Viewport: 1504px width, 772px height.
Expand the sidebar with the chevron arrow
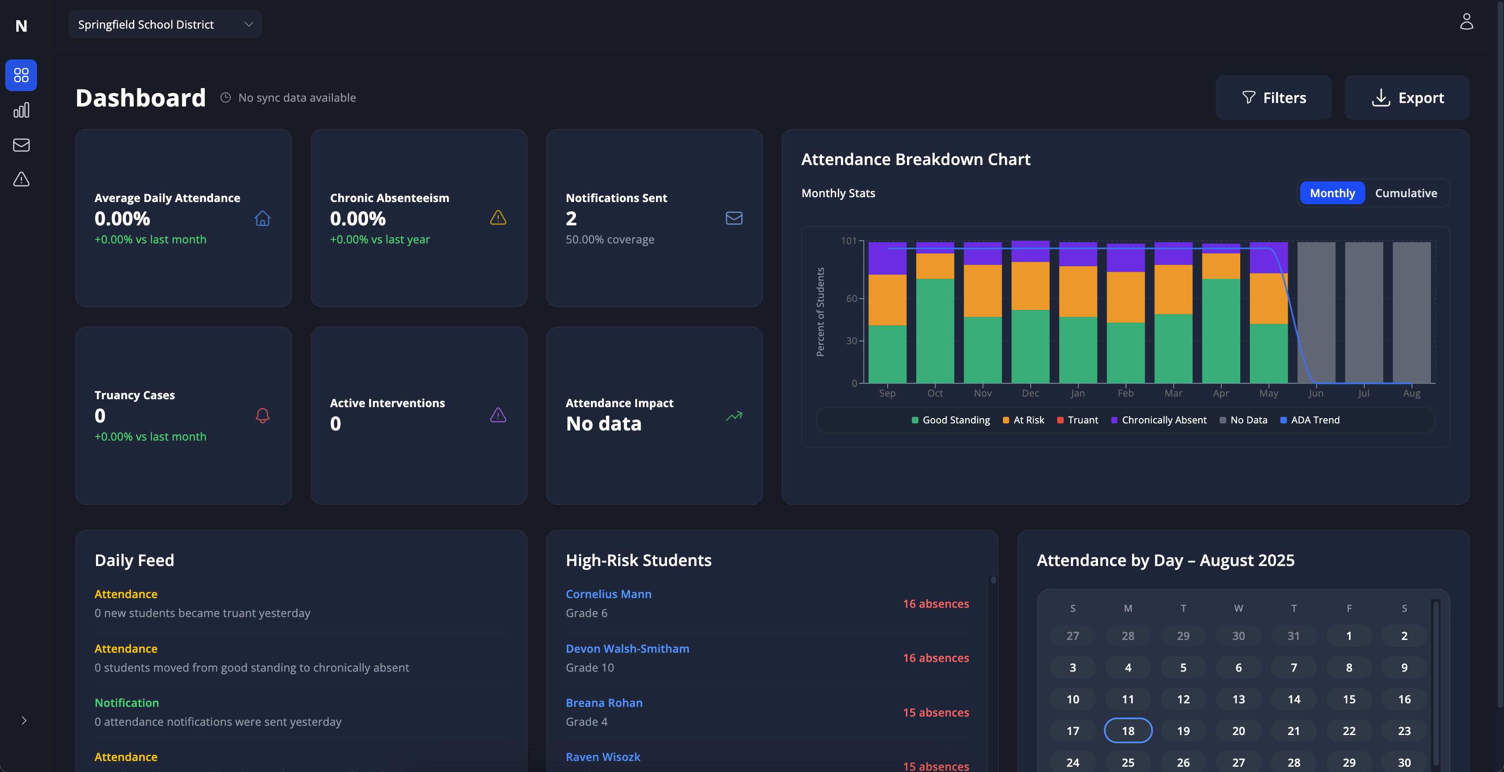(x=24, y=721)
